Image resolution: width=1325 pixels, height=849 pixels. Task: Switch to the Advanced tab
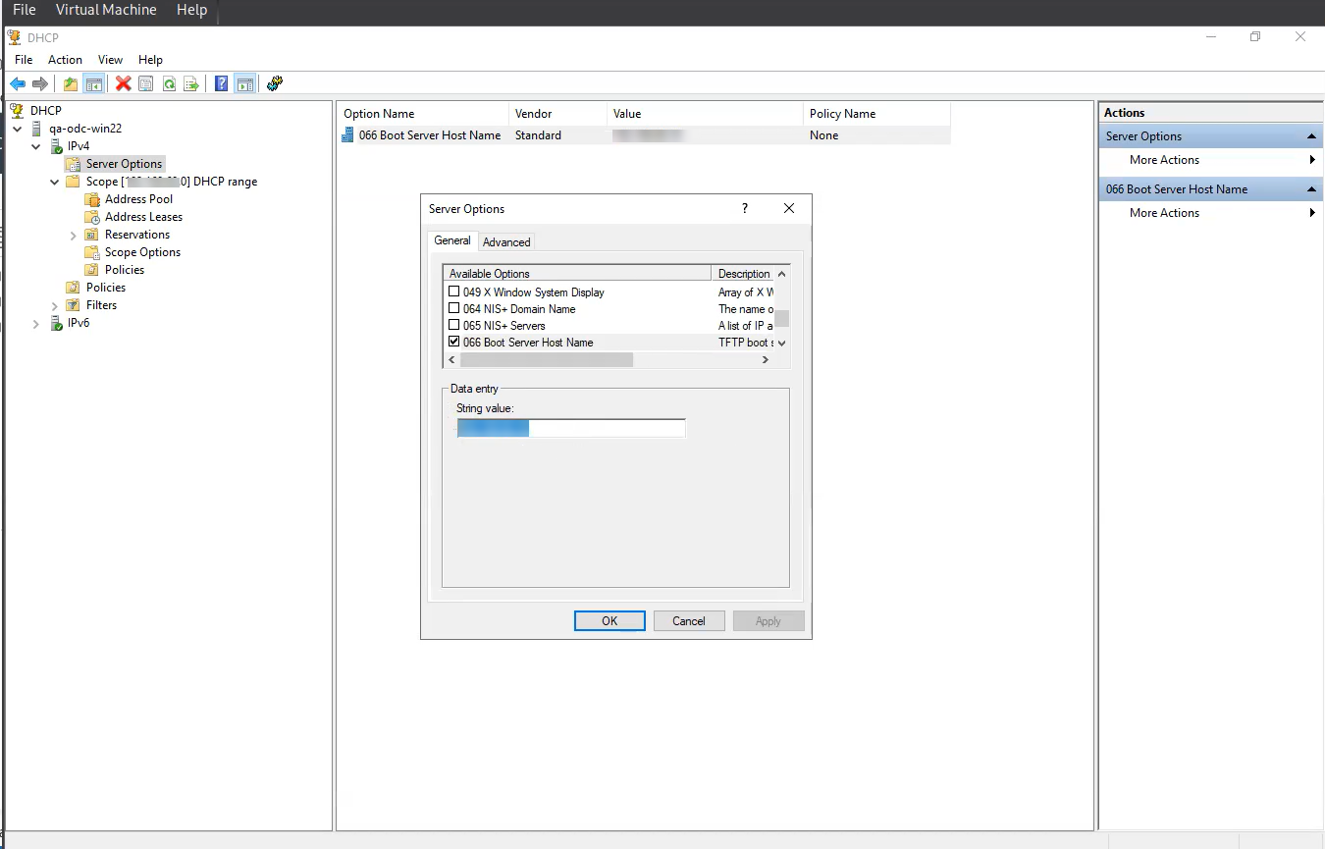tap(506, 242)
